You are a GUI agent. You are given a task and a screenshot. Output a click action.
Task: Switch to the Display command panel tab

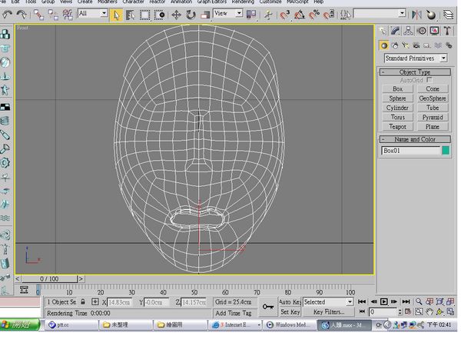(435, 31)
